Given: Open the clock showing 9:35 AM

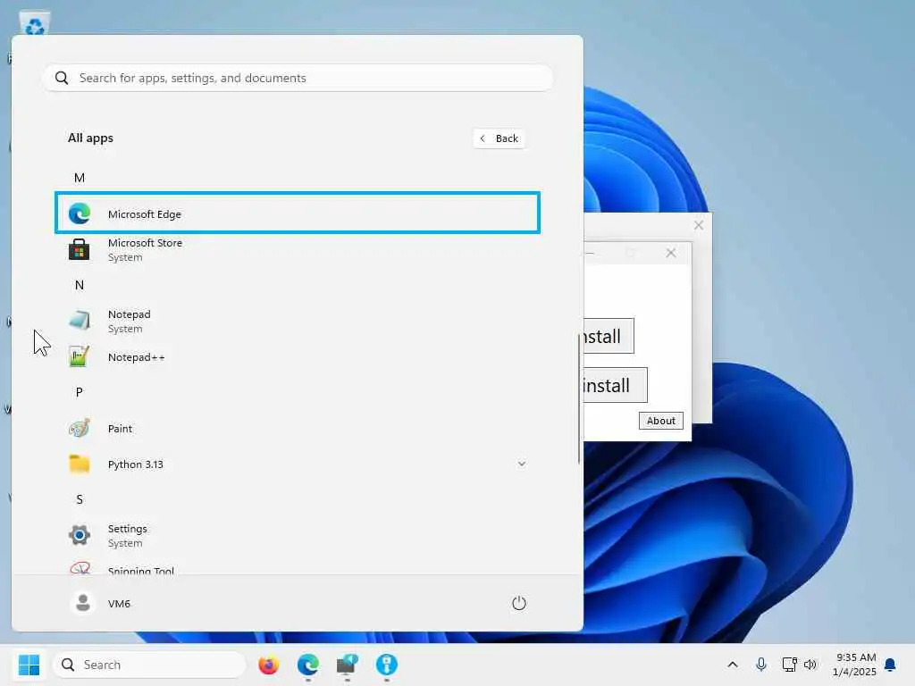Looking at the screenshot, I should [x=854, y=665].
